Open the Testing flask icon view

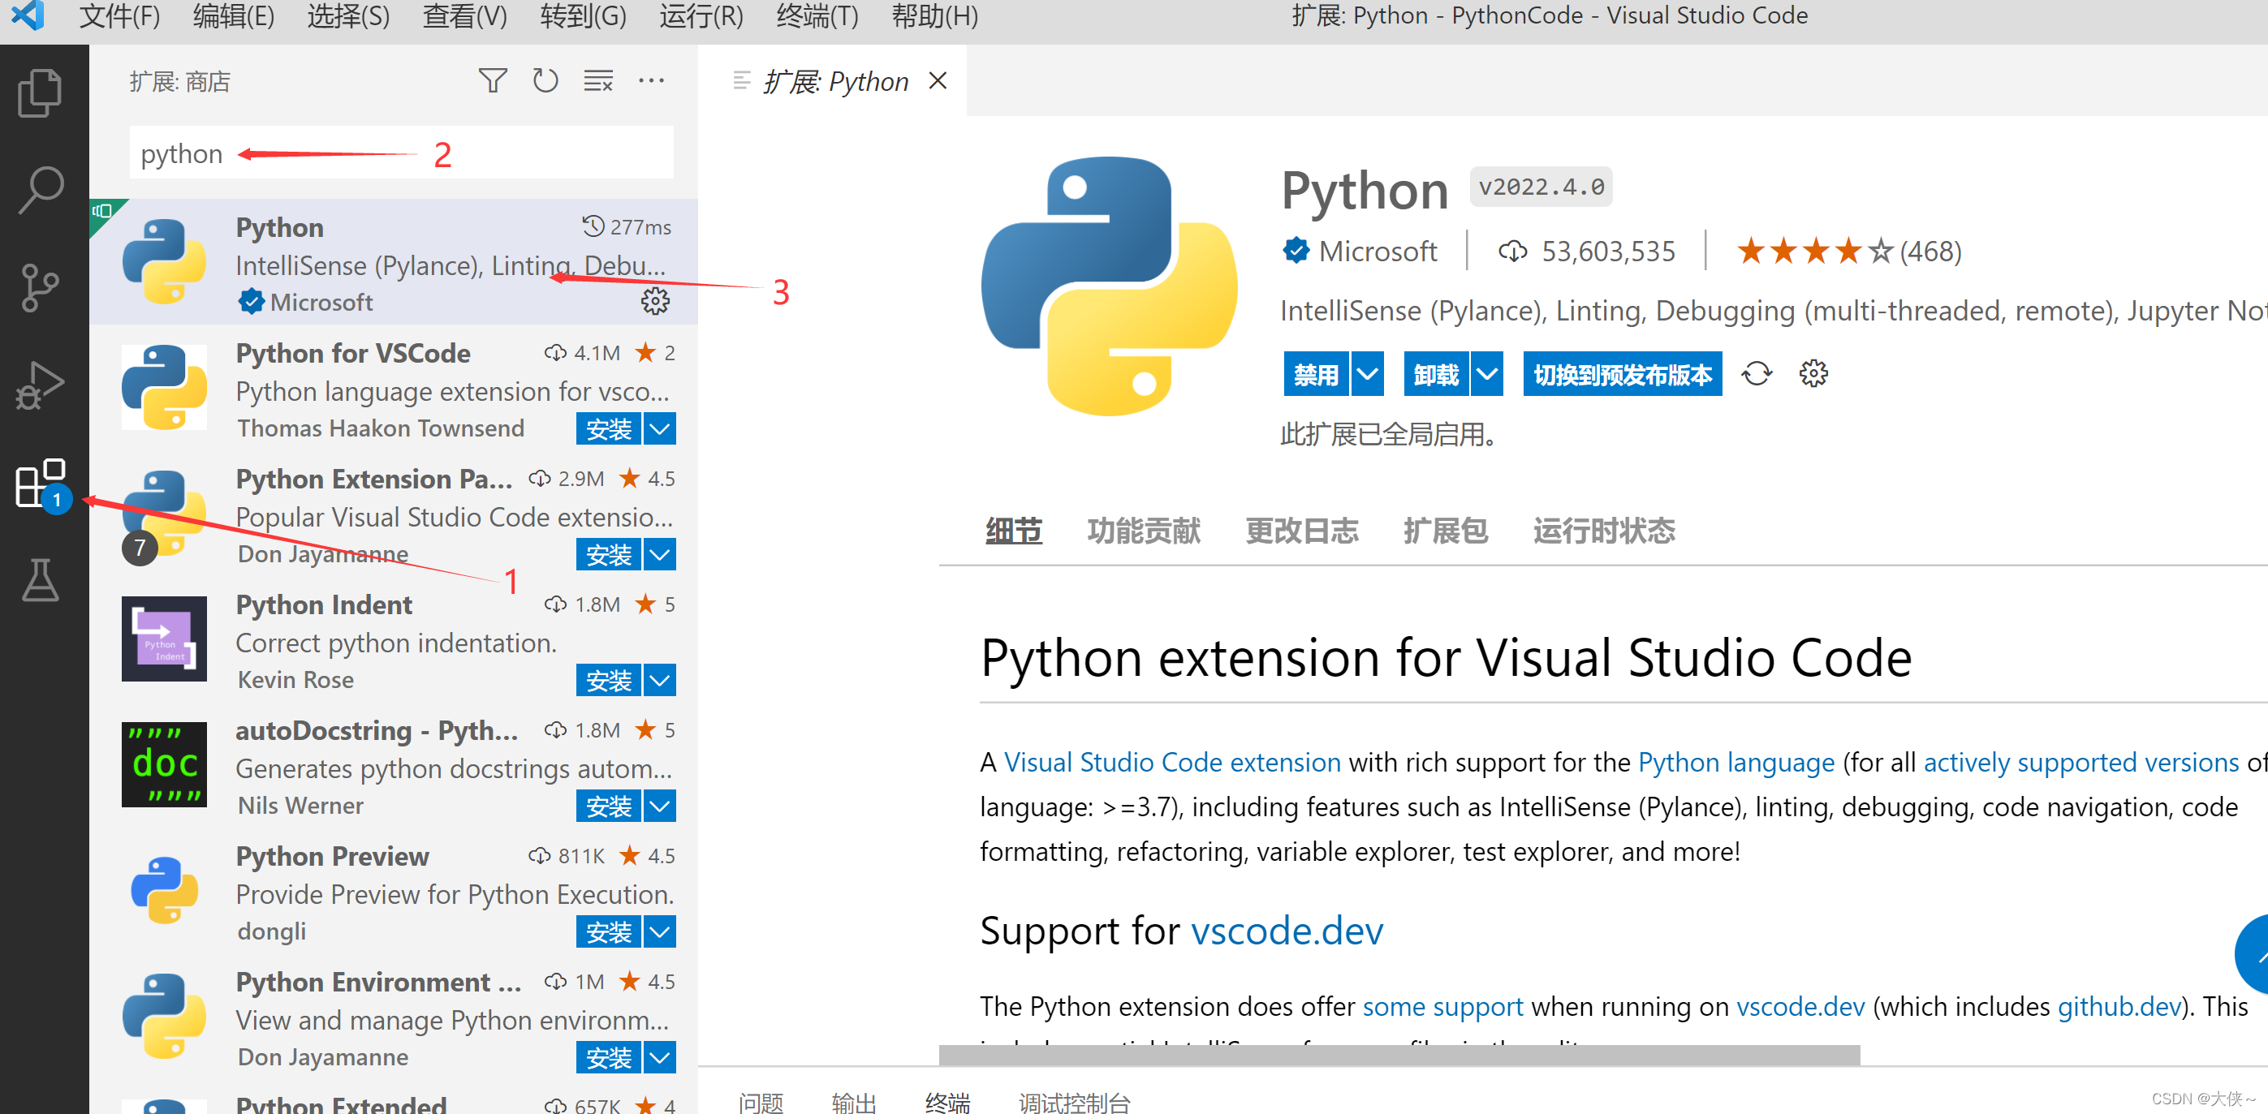point(41,581)
